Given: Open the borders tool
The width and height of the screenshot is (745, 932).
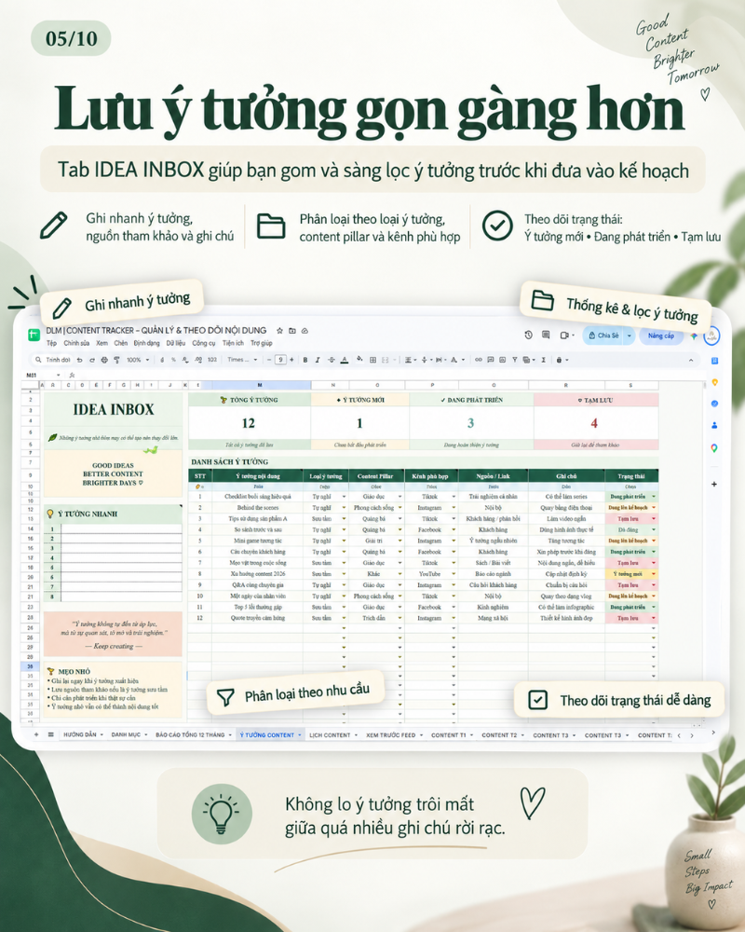Looking at the screenshot, I should (x=372, y=360).
